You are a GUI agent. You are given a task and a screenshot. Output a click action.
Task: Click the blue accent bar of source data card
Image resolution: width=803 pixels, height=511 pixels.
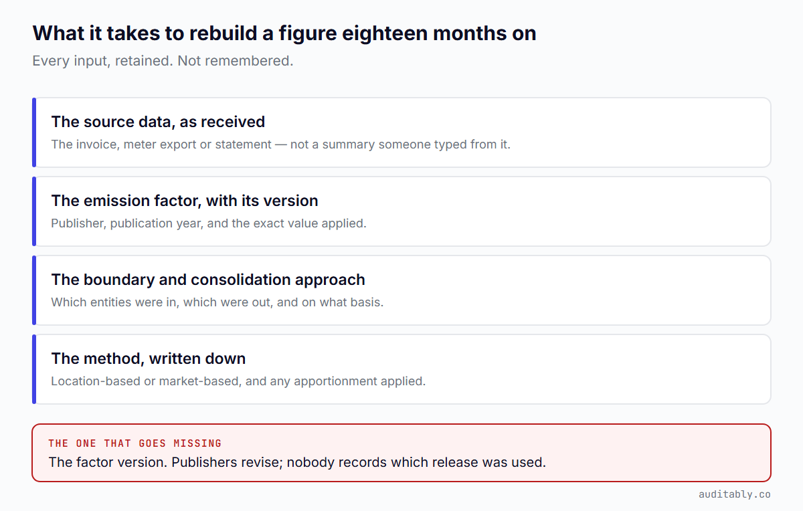pos(33,132)
